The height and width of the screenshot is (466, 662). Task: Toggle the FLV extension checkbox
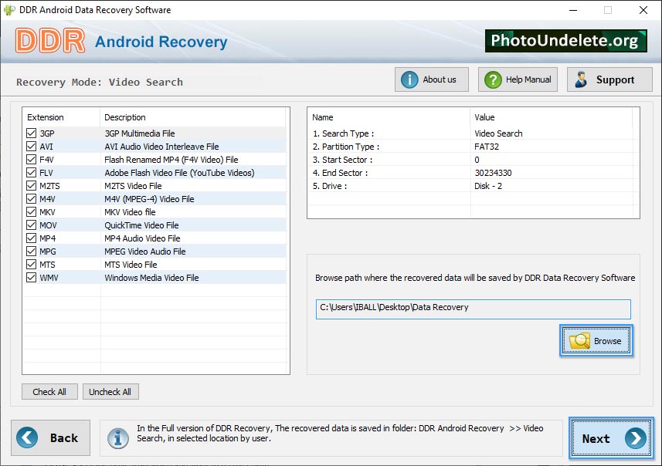click(x=31, y=173)
